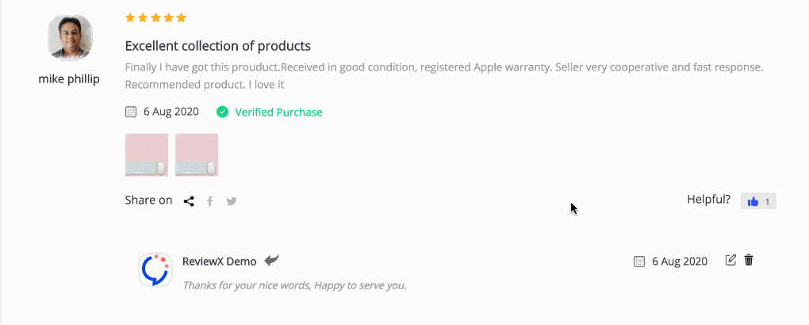Click the Verified Purchase label
The width and height of the screenshot is (809, 325).
(278, 112)
